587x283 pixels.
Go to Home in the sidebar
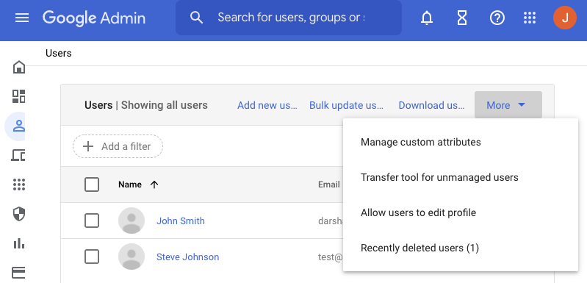pos(19,67)
